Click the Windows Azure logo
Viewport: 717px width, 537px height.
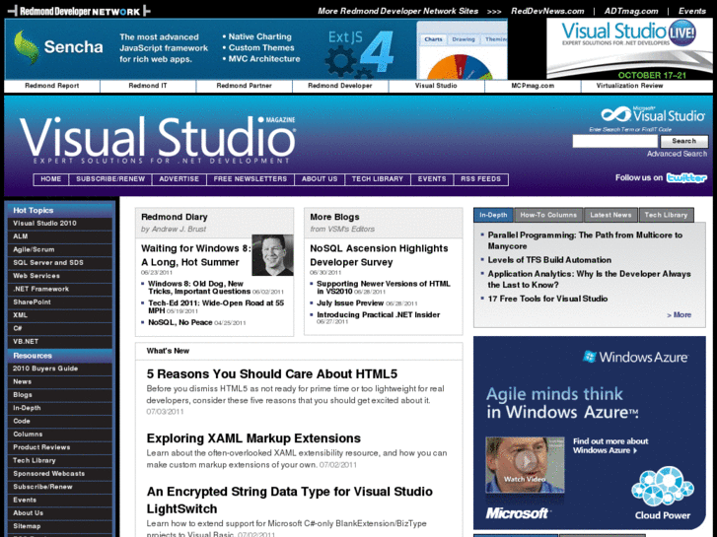[x=635, y=357]
